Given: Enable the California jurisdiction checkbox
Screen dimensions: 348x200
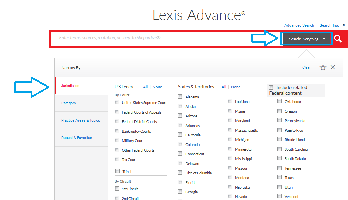Looking at the screenshot, I should 180,135.
